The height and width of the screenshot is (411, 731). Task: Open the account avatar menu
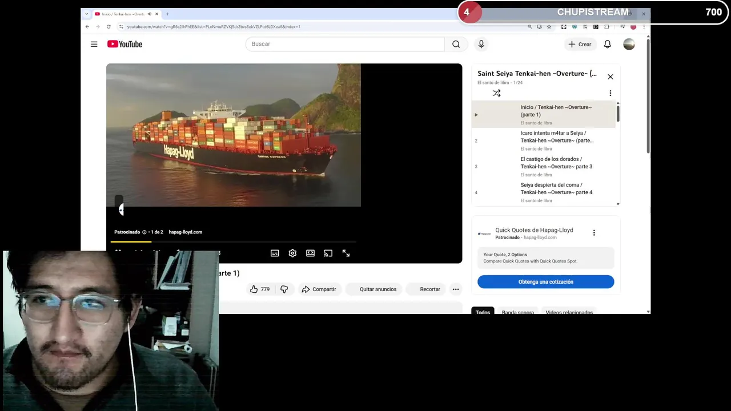[x=629, y=44]
